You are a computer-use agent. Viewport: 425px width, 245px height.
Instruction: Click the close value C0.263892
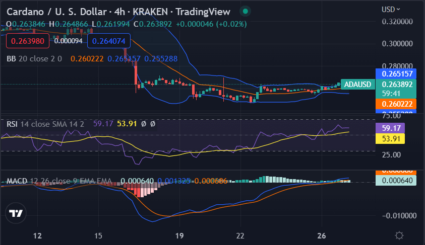tap(153, 24)
